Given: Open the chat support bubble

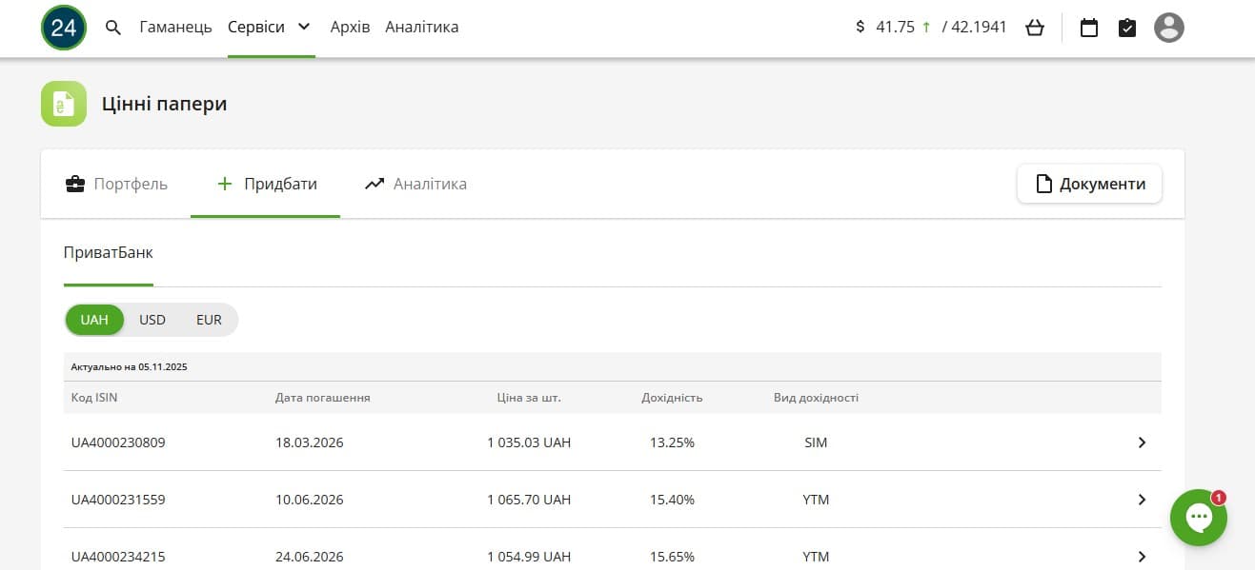Looking at the screenshot, I should [1199, 518].
